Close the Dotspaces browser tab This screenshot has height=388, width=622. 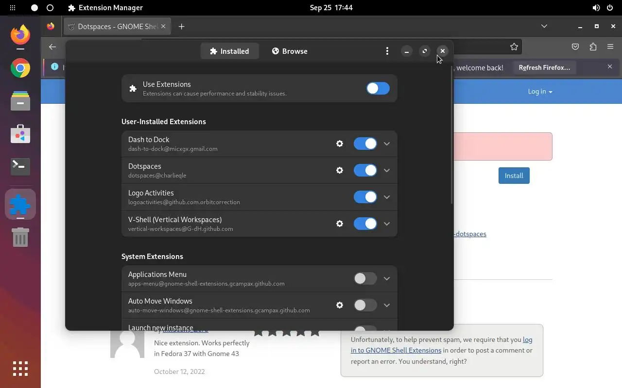tap(163, 26)
